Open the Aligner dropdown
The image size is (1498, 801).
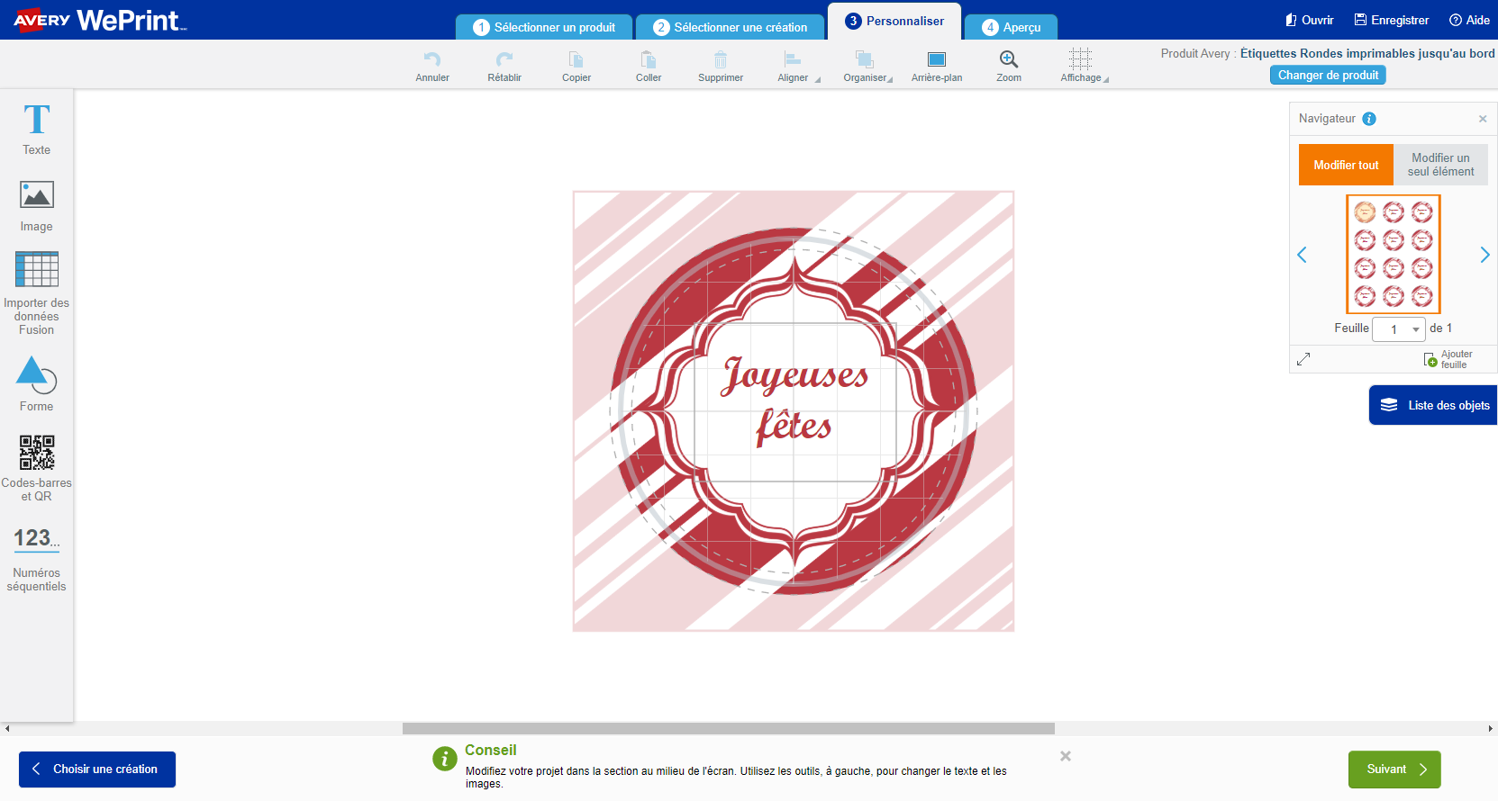(x=796, y=66)
